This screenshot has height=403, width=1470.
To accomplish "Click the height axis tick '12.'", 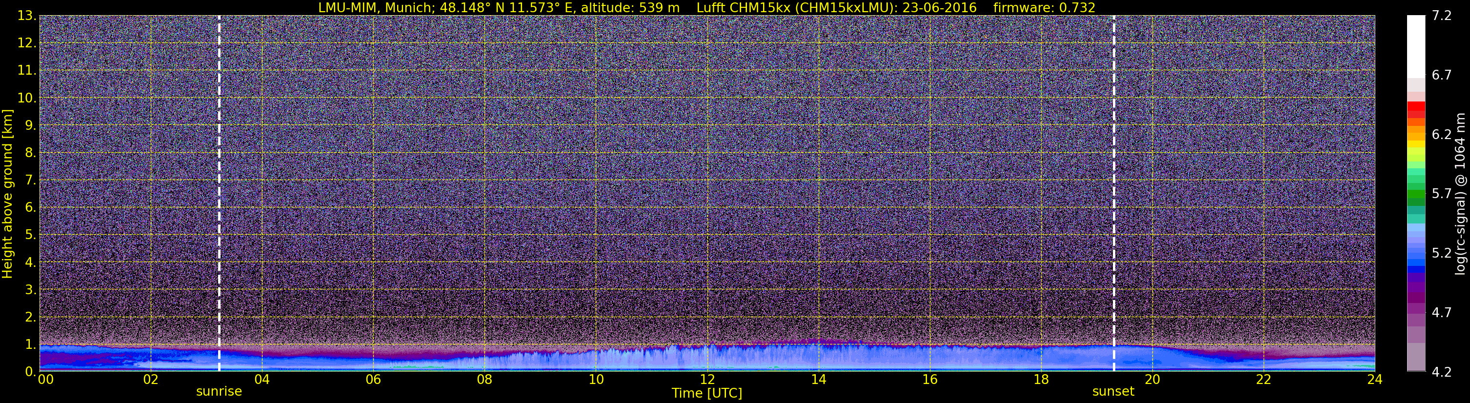I will [26, 43].
